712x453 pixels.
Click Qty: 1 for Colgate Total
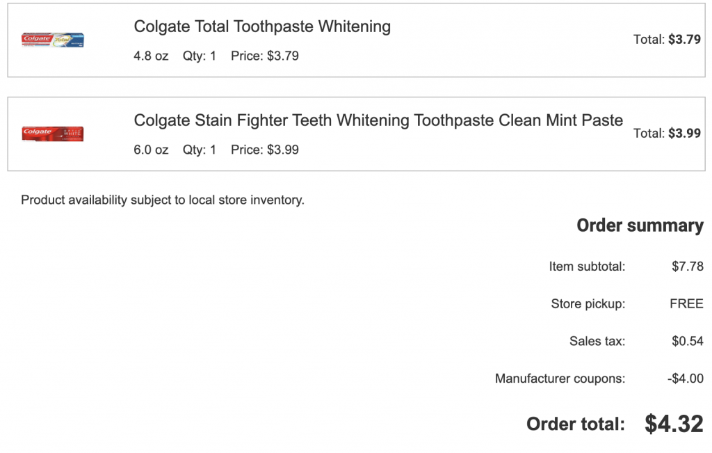pos(200,56)
